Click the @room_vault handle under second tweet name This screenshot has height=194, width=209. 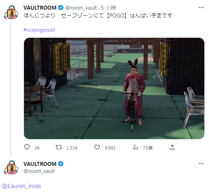[39, 171]
